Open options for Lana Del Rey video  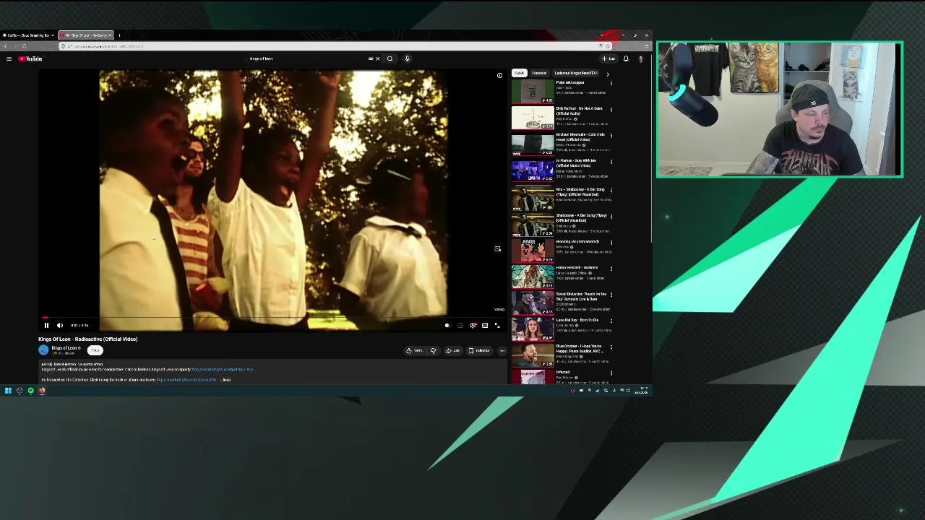click(x=611, y=321)
